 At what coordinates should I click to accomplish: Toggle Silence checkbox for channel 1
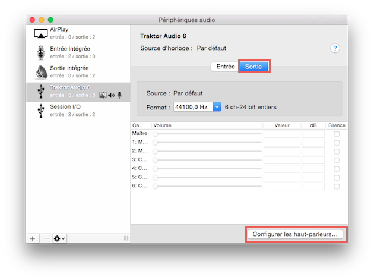337,143
